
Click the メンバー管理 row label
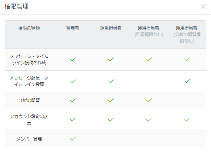[x=29, y=139]
